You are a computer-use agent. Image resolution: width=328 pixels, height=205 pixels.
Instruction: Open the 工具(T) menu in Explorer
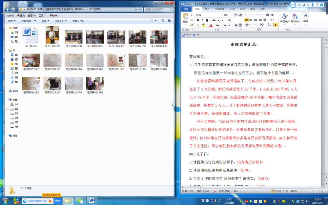pos(42,15)
